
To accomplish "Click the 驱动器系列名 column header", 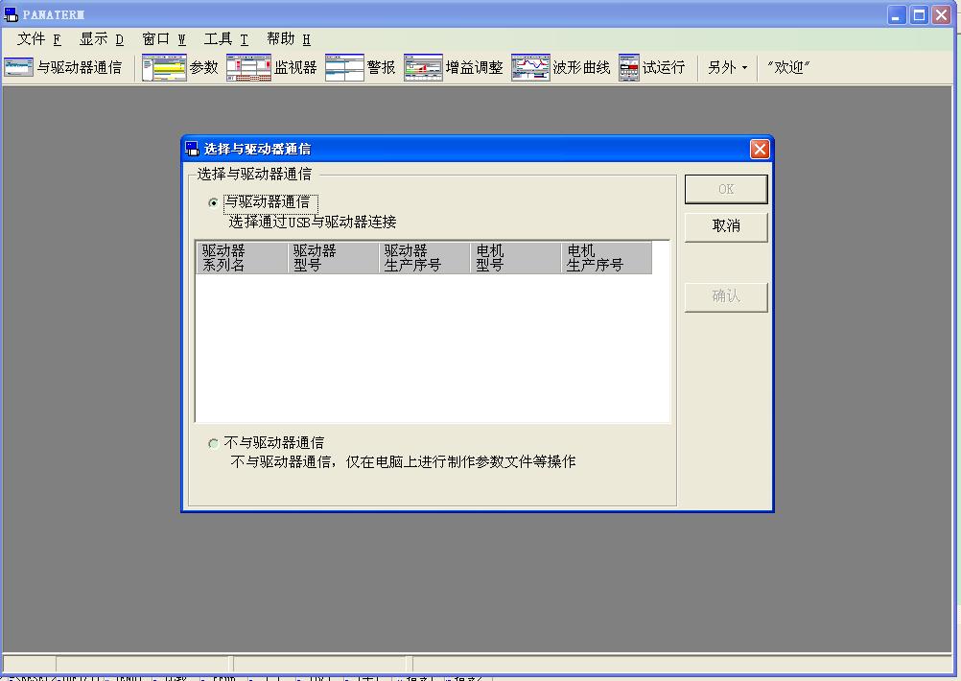I will coord(242,258).
